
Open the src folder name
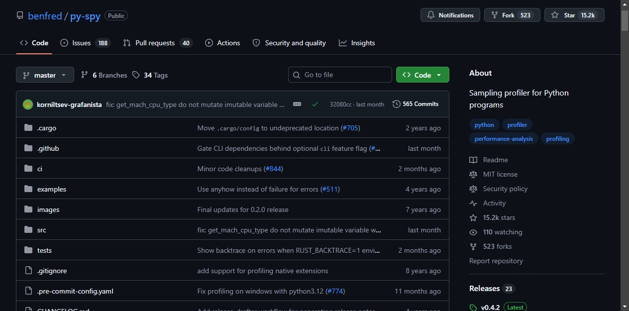pyautogui.click(x=42, y=230)
